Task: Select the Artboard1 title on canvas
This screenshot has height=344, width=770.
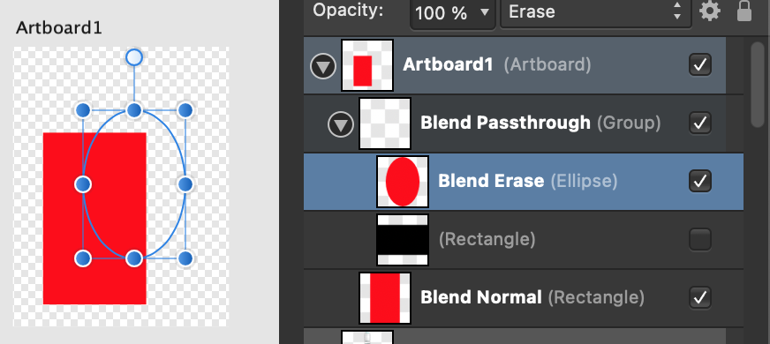Action: click(59, 28)
